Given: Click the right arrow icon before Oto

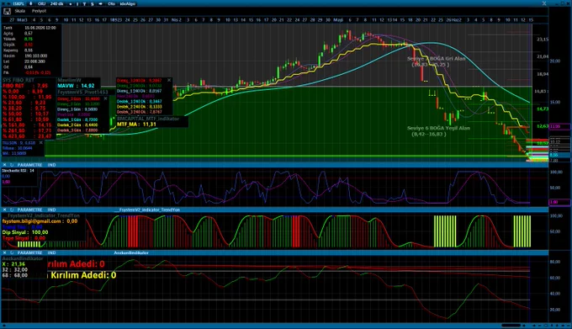Looking at the screenshot, I should (x=100, y=4).
